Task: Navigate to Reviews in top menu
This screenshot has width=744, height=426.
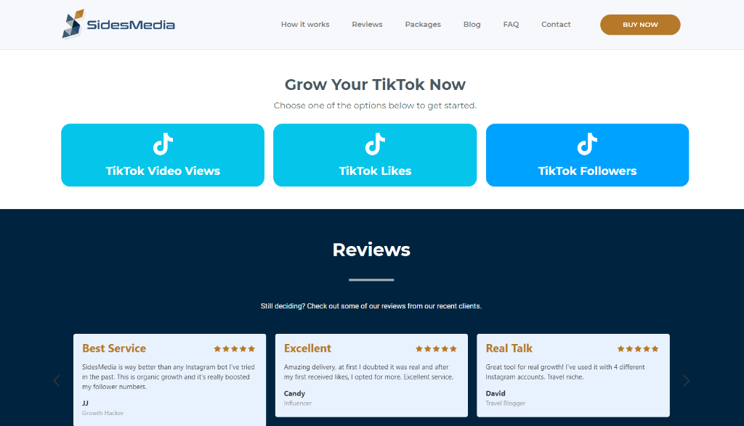Action: pos(367,25)
